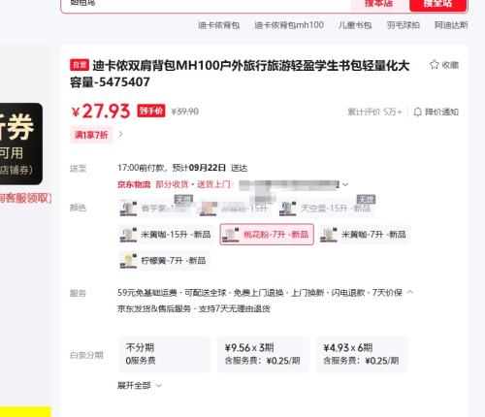Choose the ¥9.56 × 3期 installment option
The width and height of the screenshot is (485, 417).
[263, 354]
